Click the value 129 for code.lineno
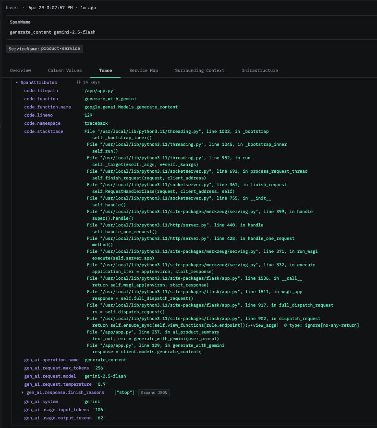This screenshot has height=428, width=377. click(x=88, y=115)
